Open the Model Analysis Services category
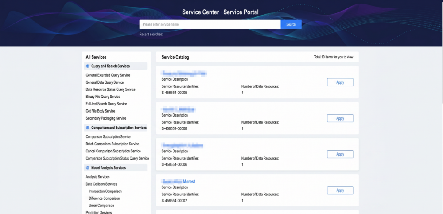This screenshot has height=214, width=443. [116, 168]
